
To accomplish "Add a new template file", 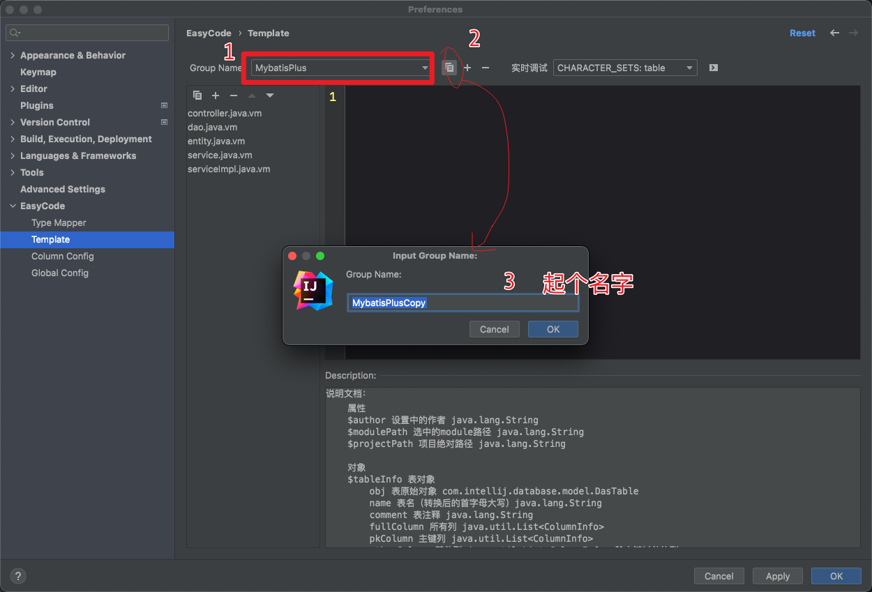I will 216,96.
